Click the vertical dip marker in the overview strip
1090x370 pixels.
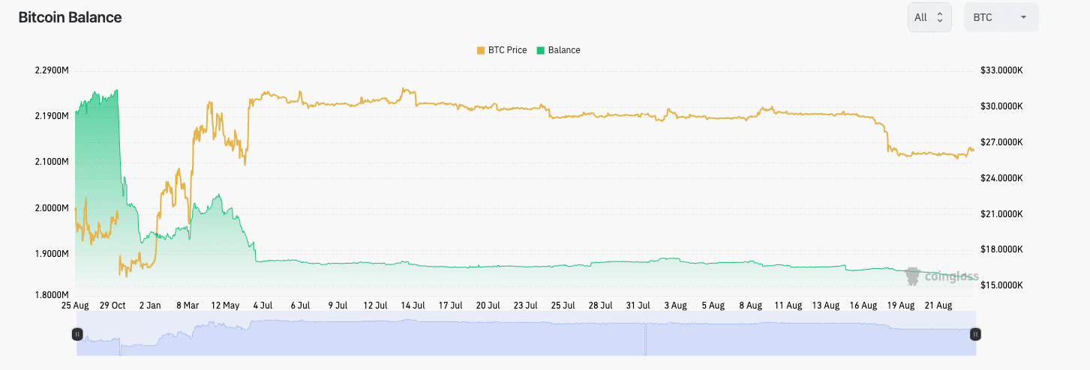click(x=644, y=339)
